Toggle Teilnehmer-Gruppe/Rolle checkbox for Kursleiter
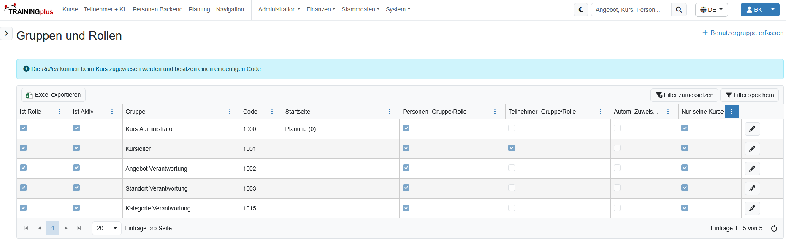The width and height of the screenshot is (786, 240). click(x=512, y=148)
